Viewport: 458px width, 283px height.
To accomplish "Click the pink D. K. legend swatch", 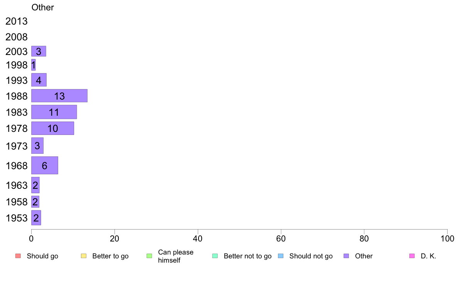I will click(x=412, y=256).
